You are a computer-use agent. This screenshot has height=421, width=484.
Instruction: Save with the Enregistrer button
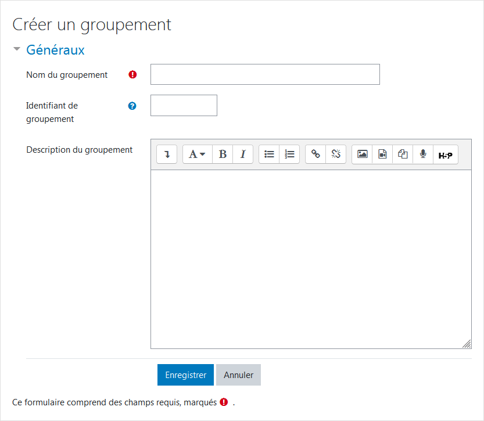coord(185,375)
